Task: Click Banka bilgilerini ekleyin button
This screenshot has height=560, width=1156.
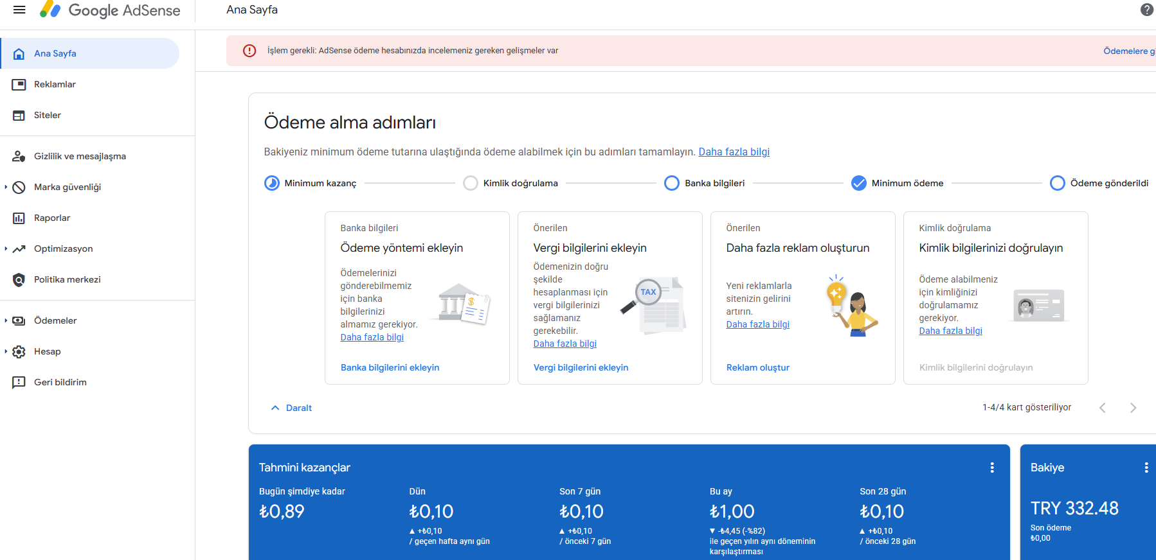Action: (x=390, y=367)
